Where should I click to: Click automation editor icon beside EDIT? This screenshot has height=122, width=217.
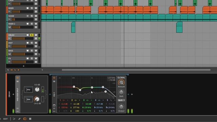pyautogui.click(x=19, y=119)
